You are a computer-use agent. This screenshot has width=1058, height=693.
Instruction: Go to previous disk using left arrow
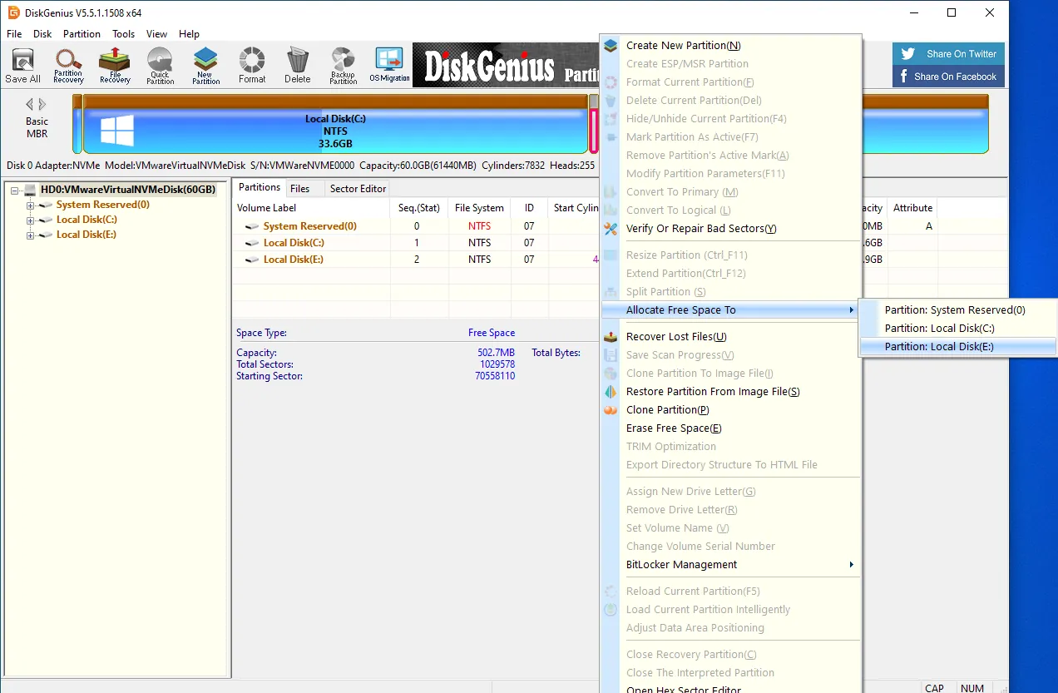point(30,105)
